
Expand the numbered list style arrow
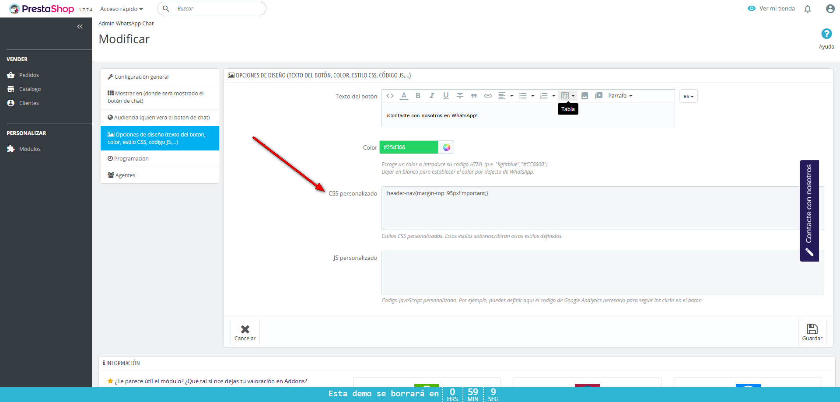tap(553, 96)
